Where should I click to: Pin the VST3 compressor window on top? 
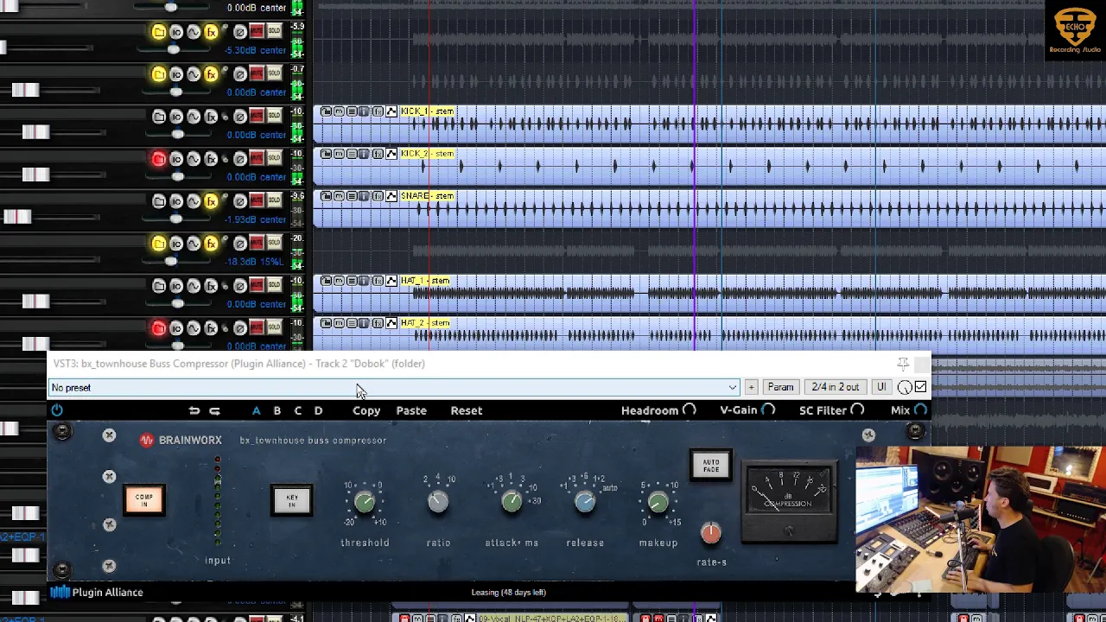click(x=903, y=364)
